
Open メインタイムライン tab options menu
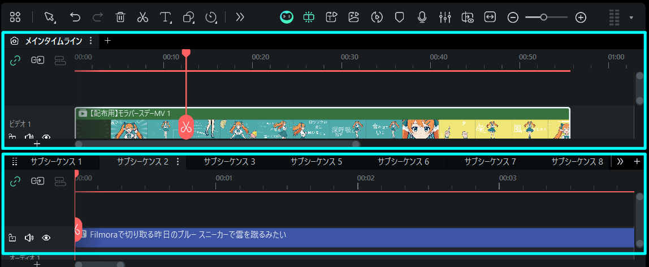[91, 41]
